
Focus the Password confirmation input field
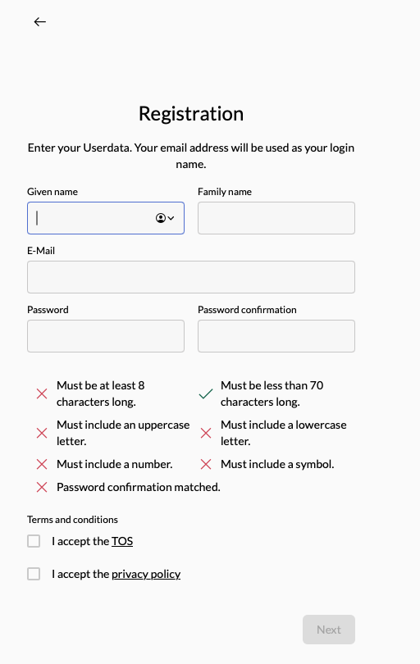pos(276,336)
